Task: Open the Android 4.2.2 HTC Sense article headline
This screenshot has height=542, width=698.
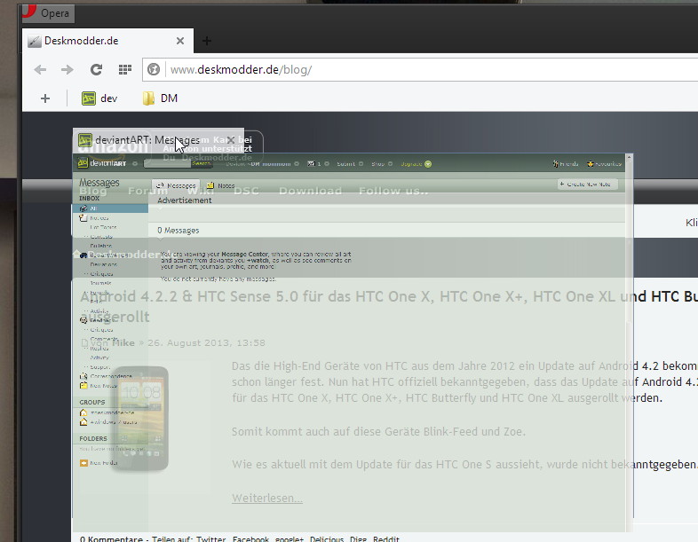Action: [x=389, y=306]
